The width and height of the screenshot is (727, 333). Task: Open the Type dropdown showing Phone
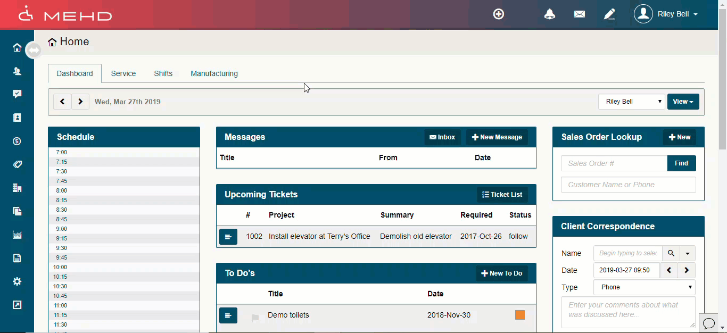click(645, 287)
